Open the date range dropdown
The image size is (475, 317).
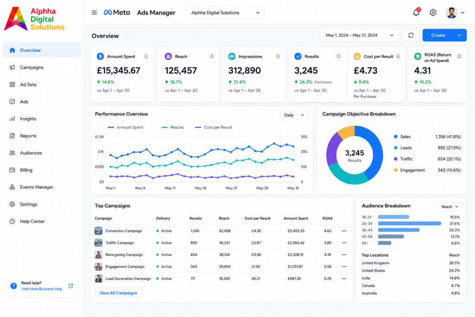click(x=359, y=35)
